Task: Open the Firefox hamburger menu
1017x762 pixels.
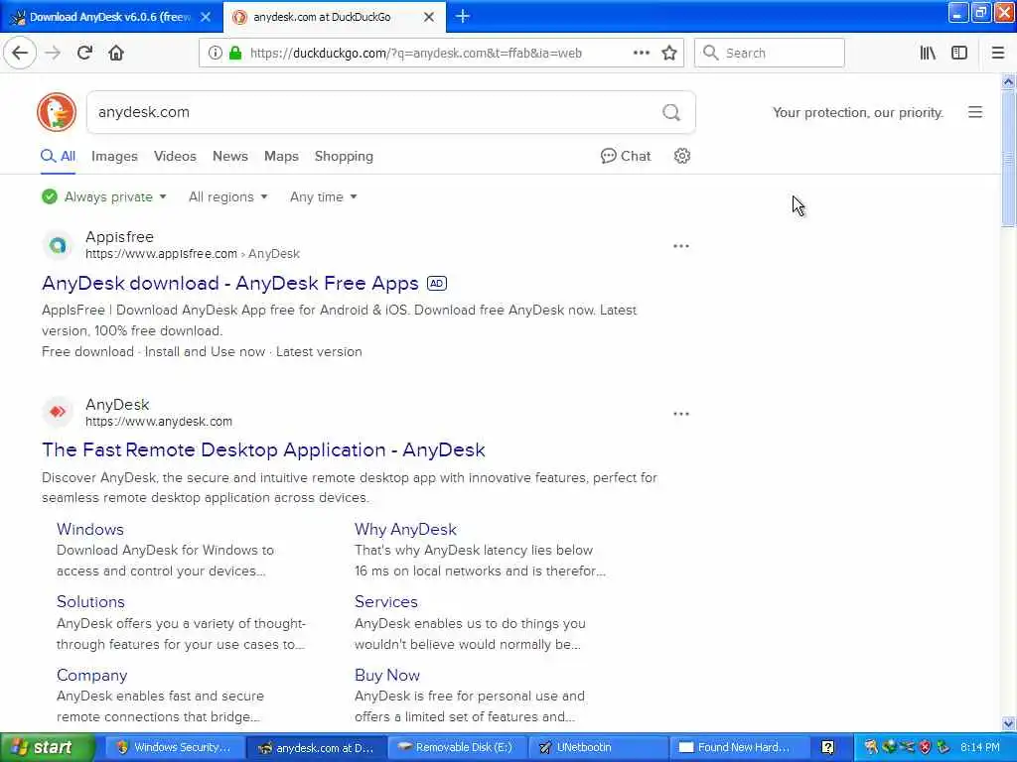Action: pyautogui.click(x=998, y=53)
